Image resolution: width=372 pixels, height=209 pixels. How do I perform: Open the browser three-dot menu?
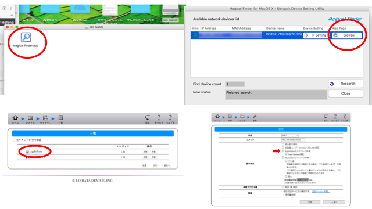point(11,8)
